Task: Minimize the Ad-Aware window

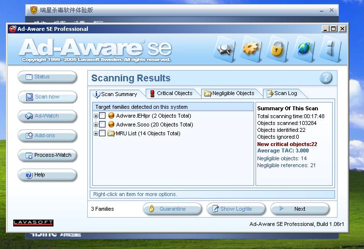Action: (x=326, y=29)
